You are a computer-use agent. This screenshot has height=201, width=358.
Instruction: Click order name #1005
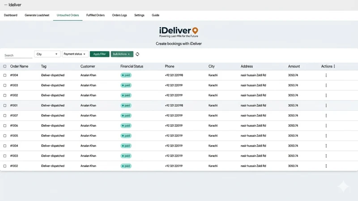14,136
